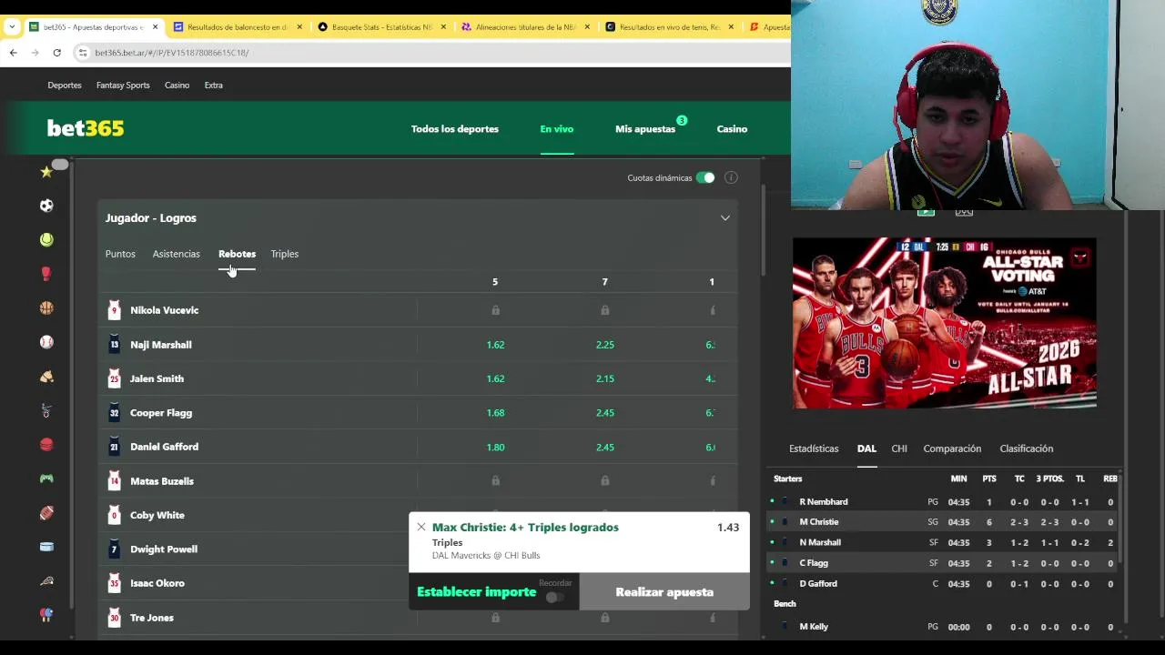
Task: Close the bet365 Apuestas deportivas browser tab
Action: pyautogui.click(x=155, y=27)
